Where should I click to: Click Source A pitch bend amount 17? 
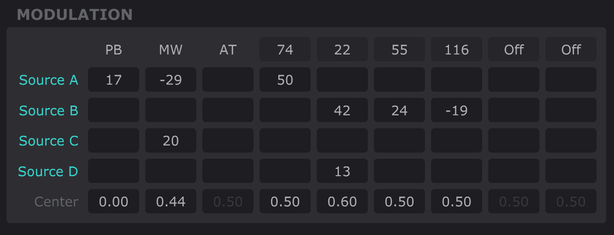click(x=114, y=80)
